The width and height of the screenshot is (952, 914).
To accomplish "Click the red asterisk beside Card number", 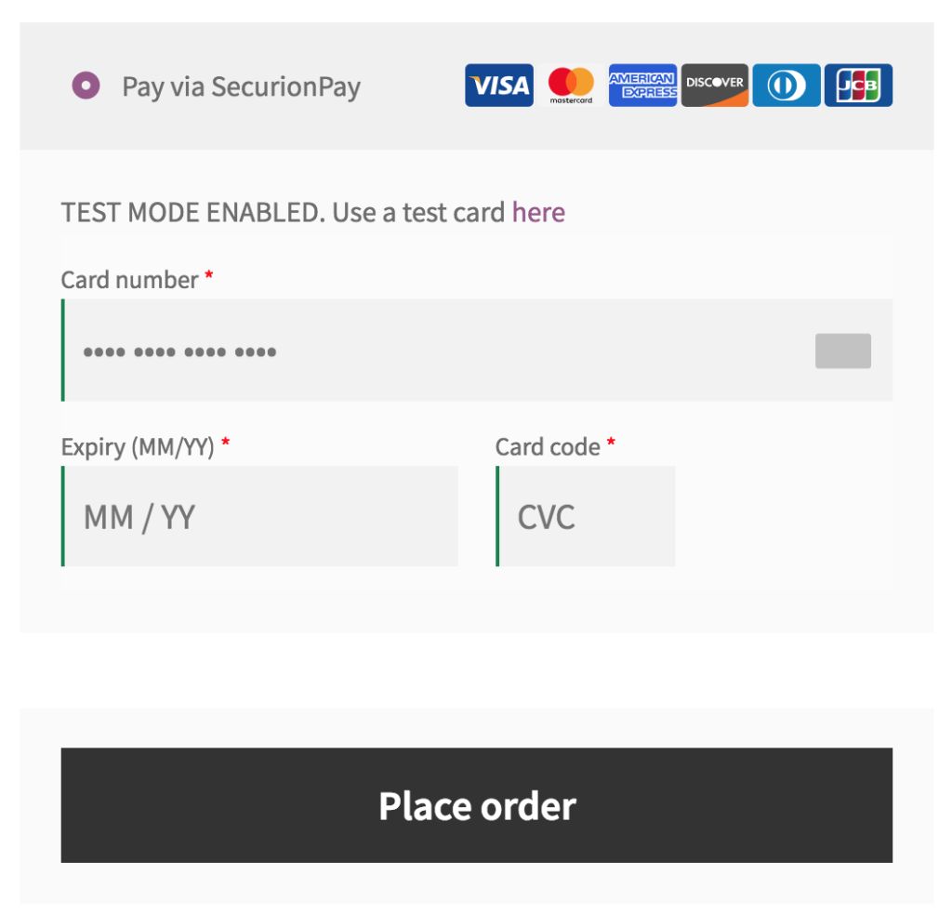I will tap(209, 277).
